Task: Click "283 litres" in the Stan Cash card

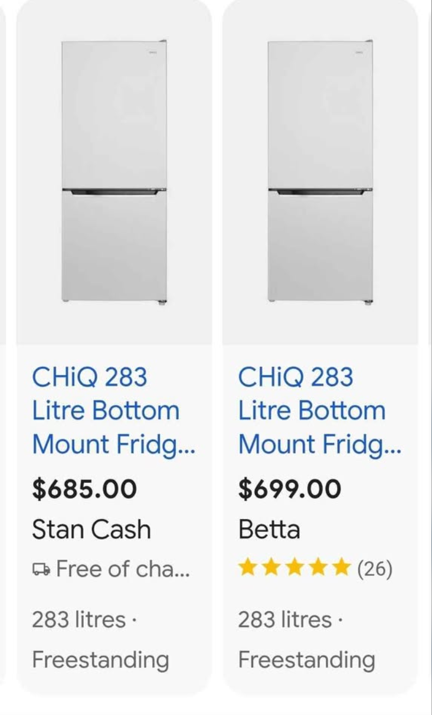Action: [x=78, y=620]
